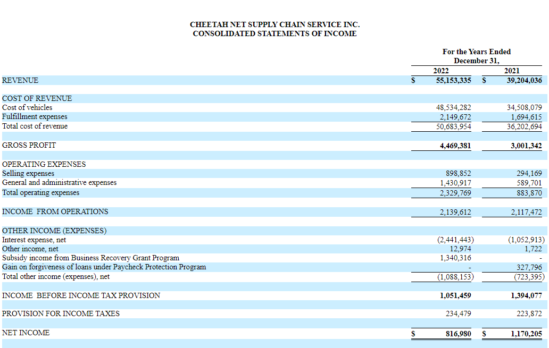This screenshot has width=549, height=348.
Task: Click Subsidy income from Business Recovery Grant Program
Action: pos(90,258)
